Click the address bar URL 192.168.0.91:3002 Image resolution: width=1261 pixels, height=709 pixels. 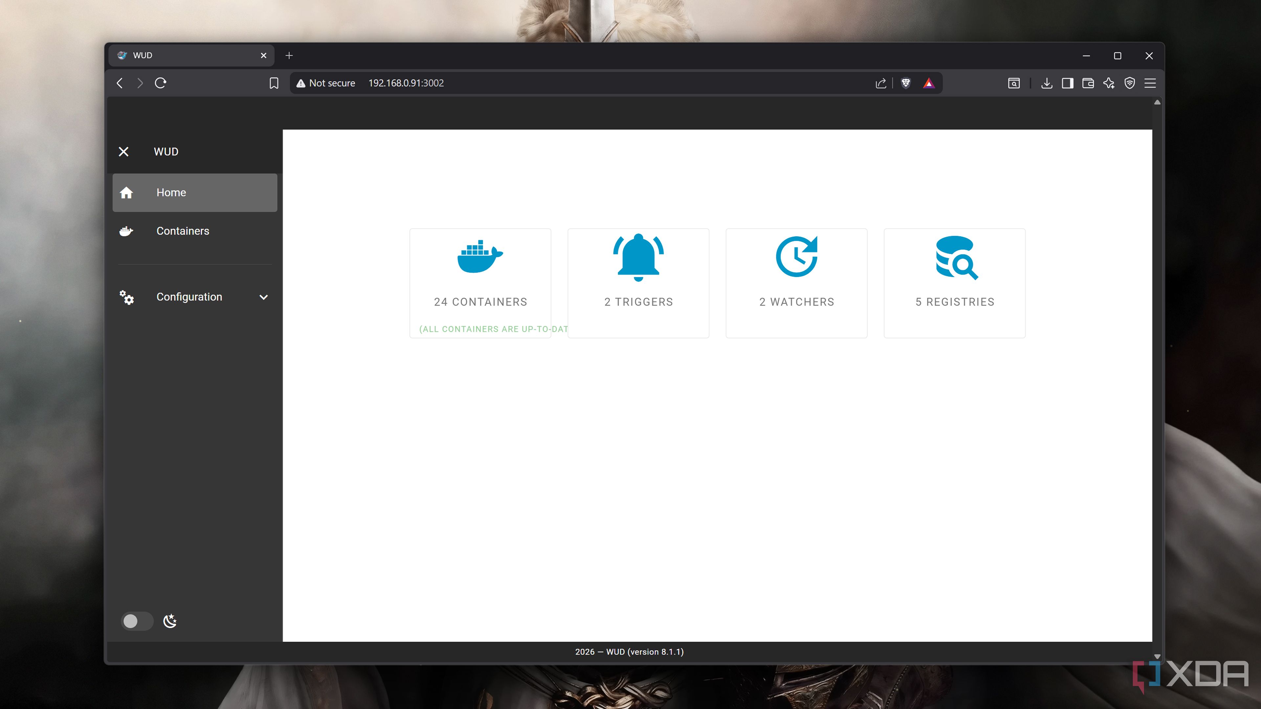(406, 83)
